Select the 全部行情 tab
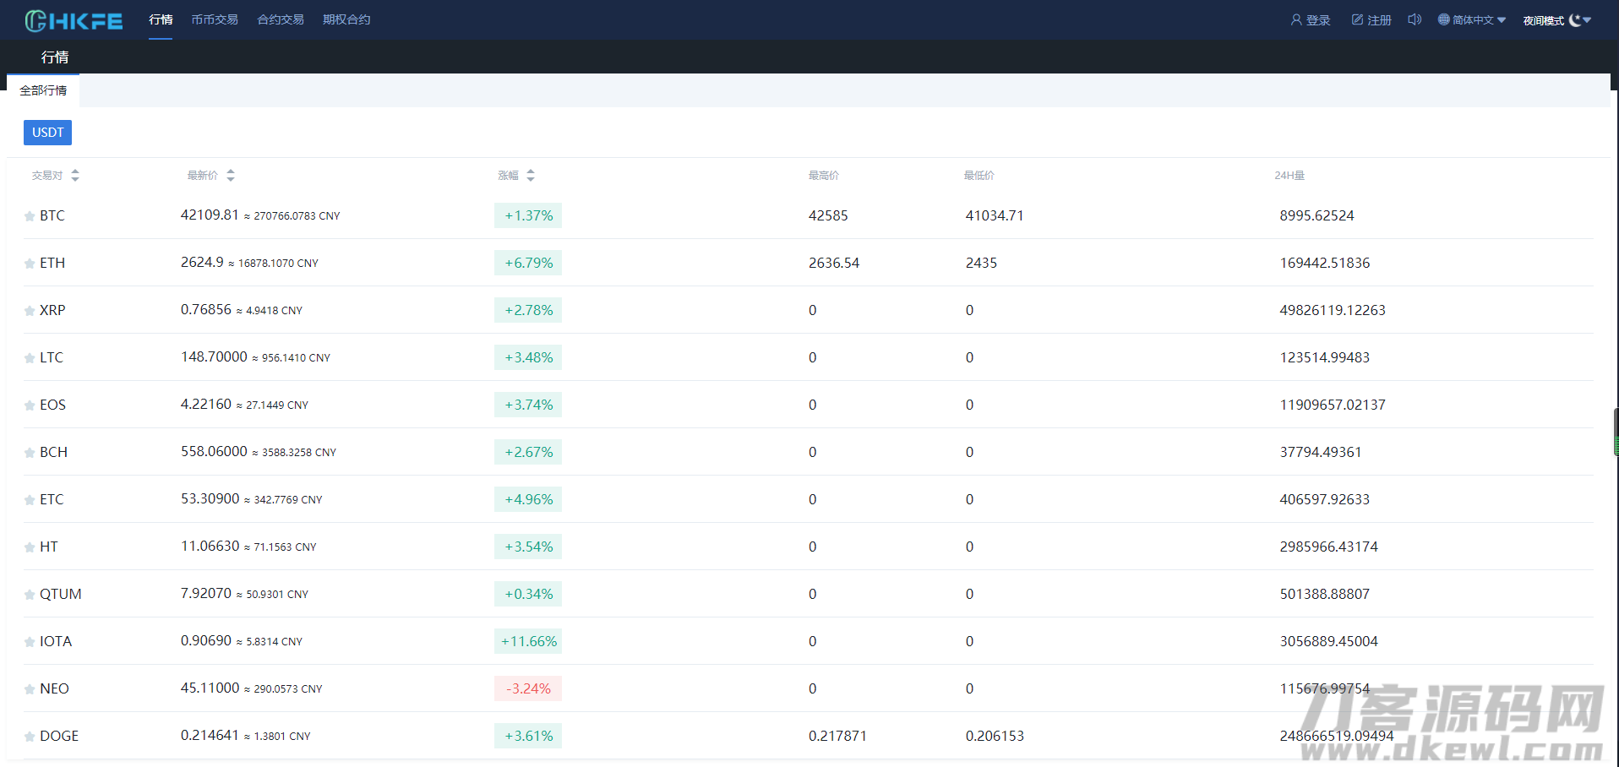The height and width of the screenshot is (767, 1619). [x=43, y=90]
